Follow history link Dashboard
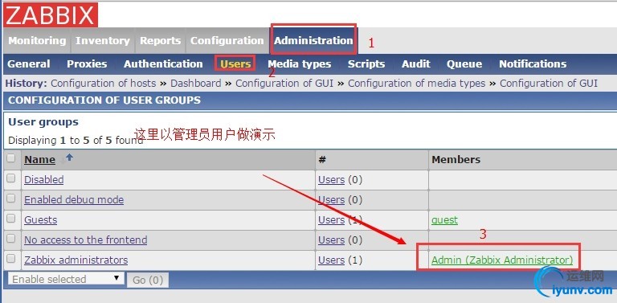The image size is (617, 303). (x=195, y=84)
